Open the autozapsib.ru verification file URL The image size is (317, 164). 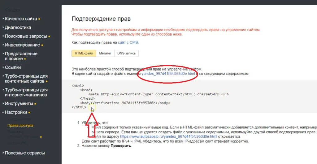coord(169,137)
